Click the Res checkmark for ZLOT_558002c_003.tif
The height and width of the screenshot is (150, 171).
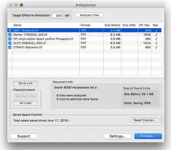tap(156, 43)
